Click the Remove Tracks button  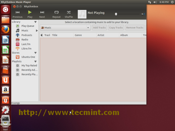[135, 28]
